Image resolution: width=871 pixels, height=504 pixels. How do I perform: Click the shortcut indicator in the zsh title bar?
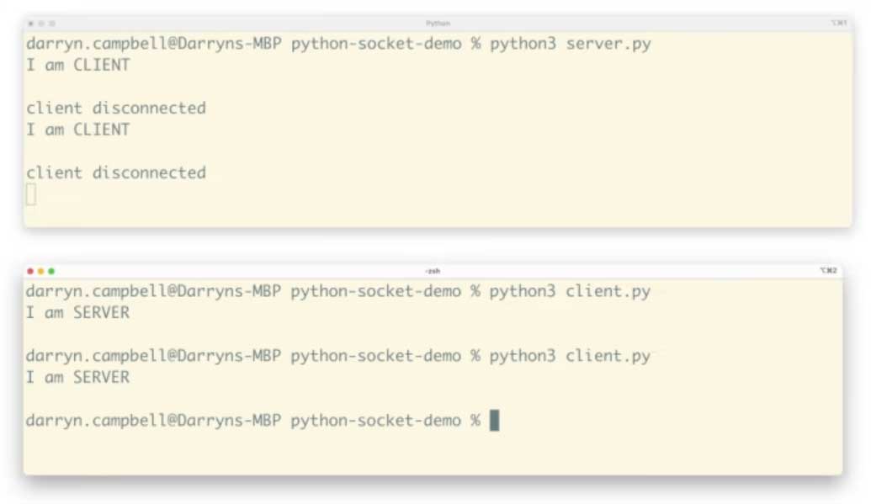coord(827,271)
